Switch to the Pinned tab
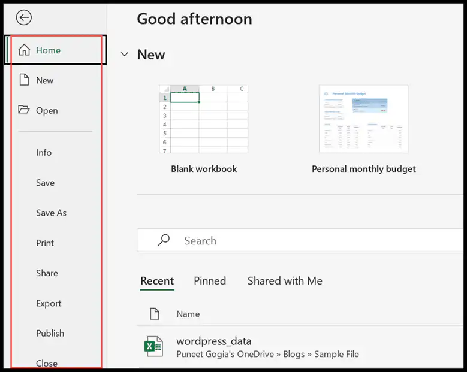Screen dimensions: 467x372 (210, 281)
